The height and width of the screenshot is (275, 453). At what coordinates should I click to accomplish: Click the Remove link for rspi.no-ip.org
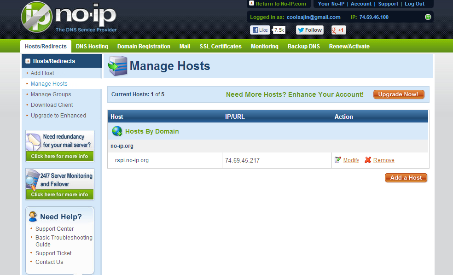pyautogui.click(x=383, y=160)
